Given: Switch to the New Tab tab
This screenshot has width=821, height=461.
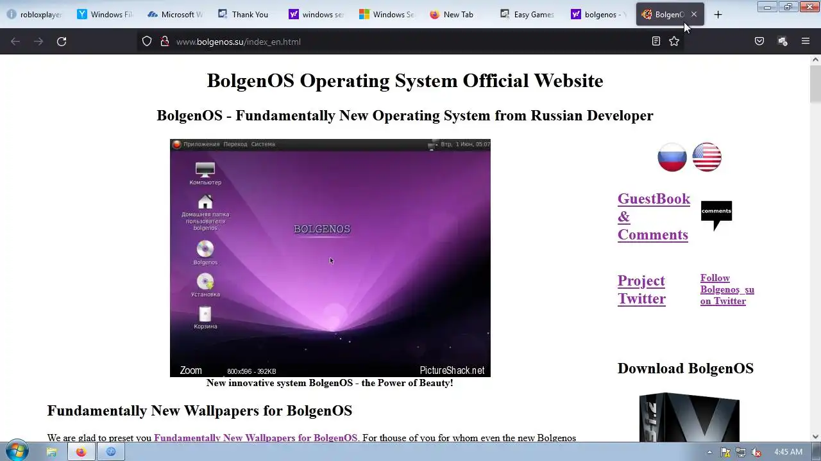Looking at the screenshot, I should point(459,14).
